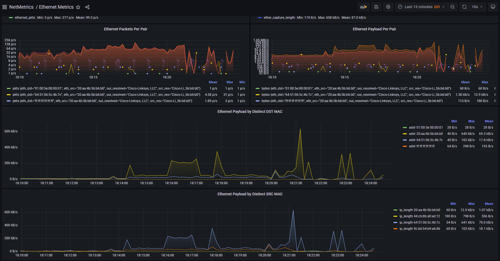
Task: Star the Ethernet Metrics dashboard
Action: click(x=78, y=7)
